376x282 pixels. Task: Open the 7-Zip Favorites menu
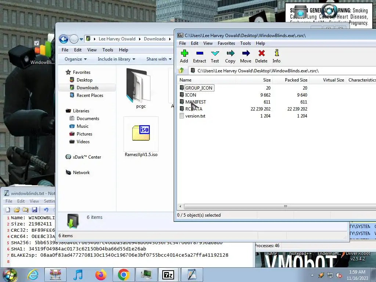[226, 43]
